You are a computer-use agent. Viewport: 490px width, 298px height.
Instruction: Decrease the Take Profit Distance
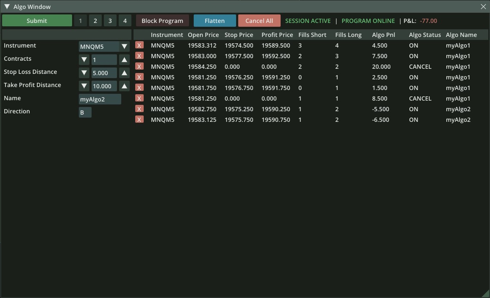point(84,86)
